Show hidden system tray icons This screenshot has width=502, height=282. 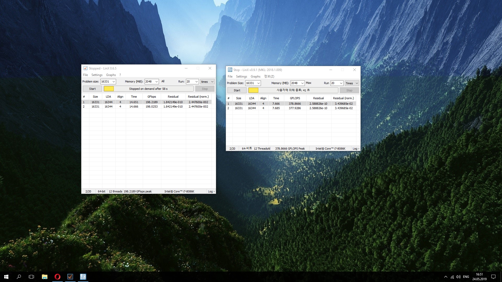[446, 277]
